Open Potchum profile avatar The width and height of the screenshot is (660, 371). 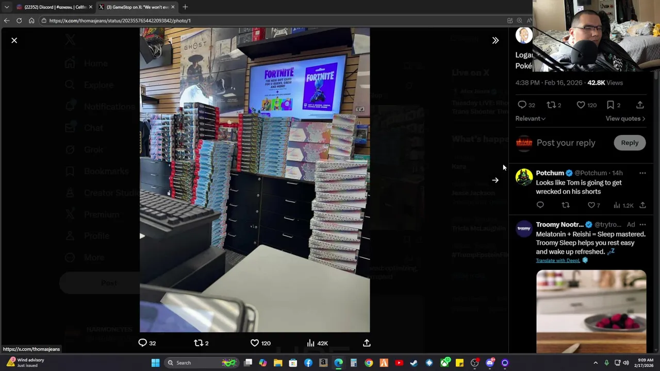(524, 177)
